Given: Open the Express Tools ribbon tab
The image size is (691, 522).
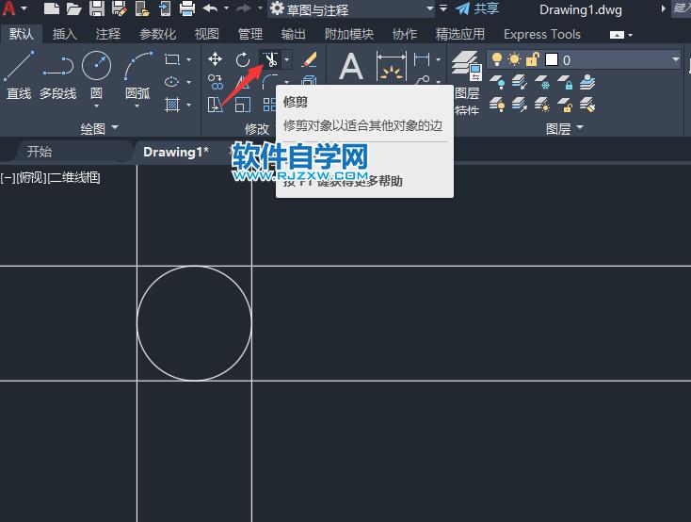Looking at the screenshot, I should tap(542, 34).
